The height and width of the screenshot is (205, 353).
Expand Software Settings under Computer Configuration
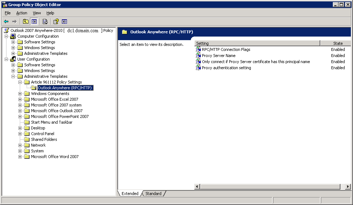click(13, 42)
